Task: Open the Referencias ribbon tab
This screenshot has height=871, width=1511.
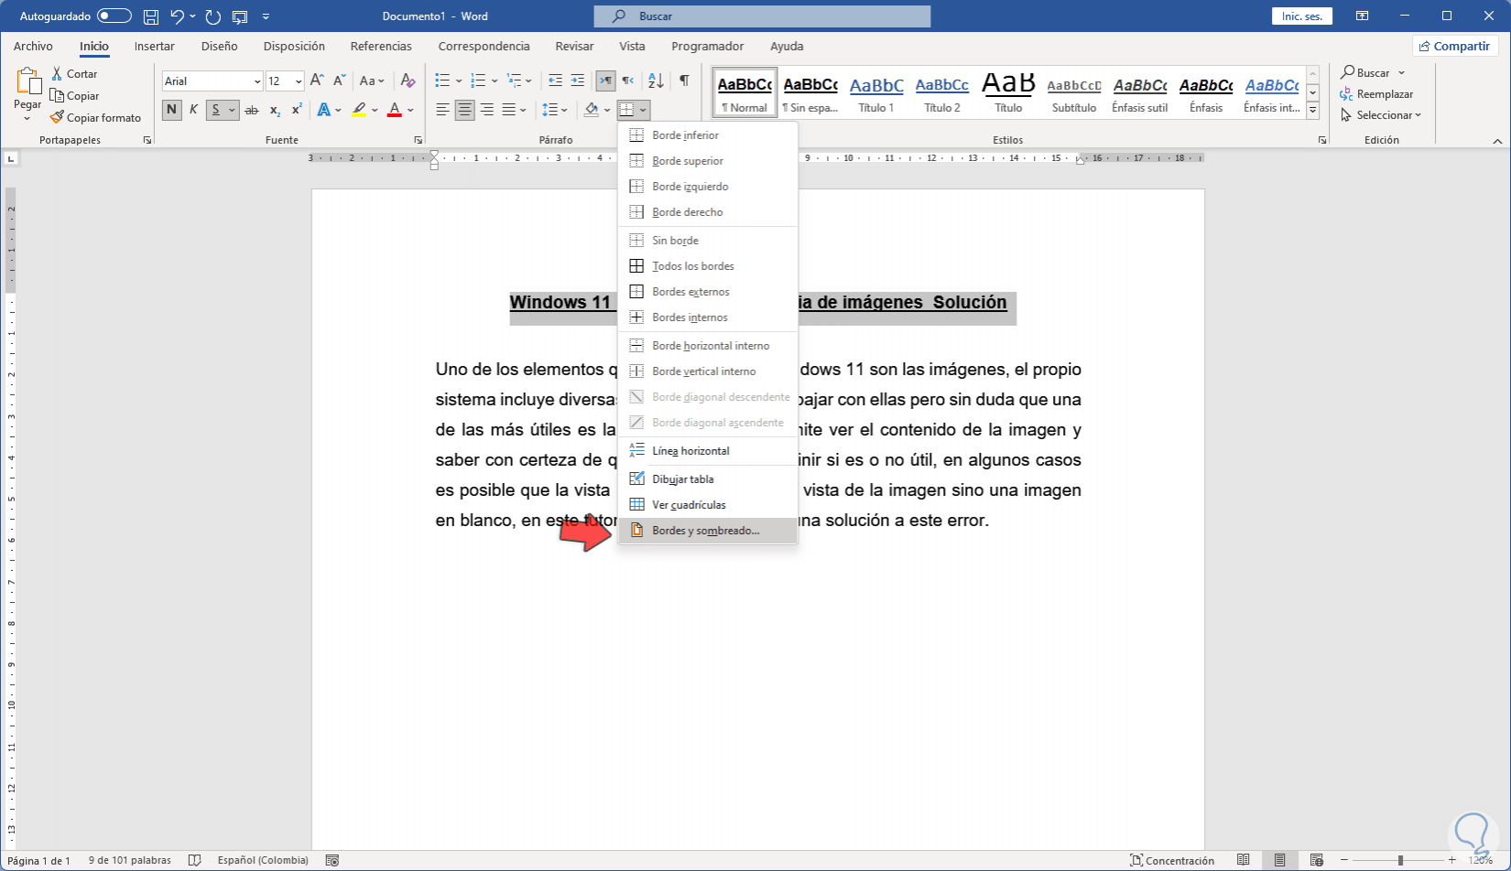Action: pos(381,46)
